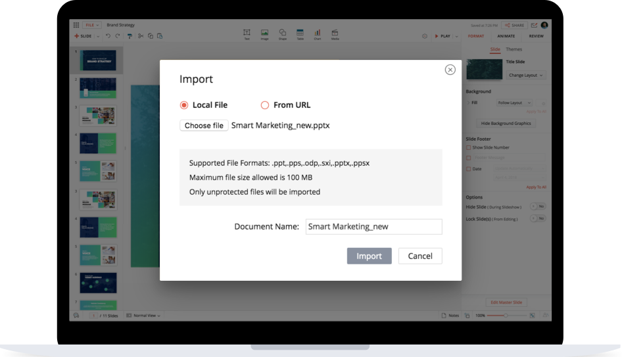Insert a Table from toolbar
The width and height of the screenshot is (622, 357).
(300, 34)
